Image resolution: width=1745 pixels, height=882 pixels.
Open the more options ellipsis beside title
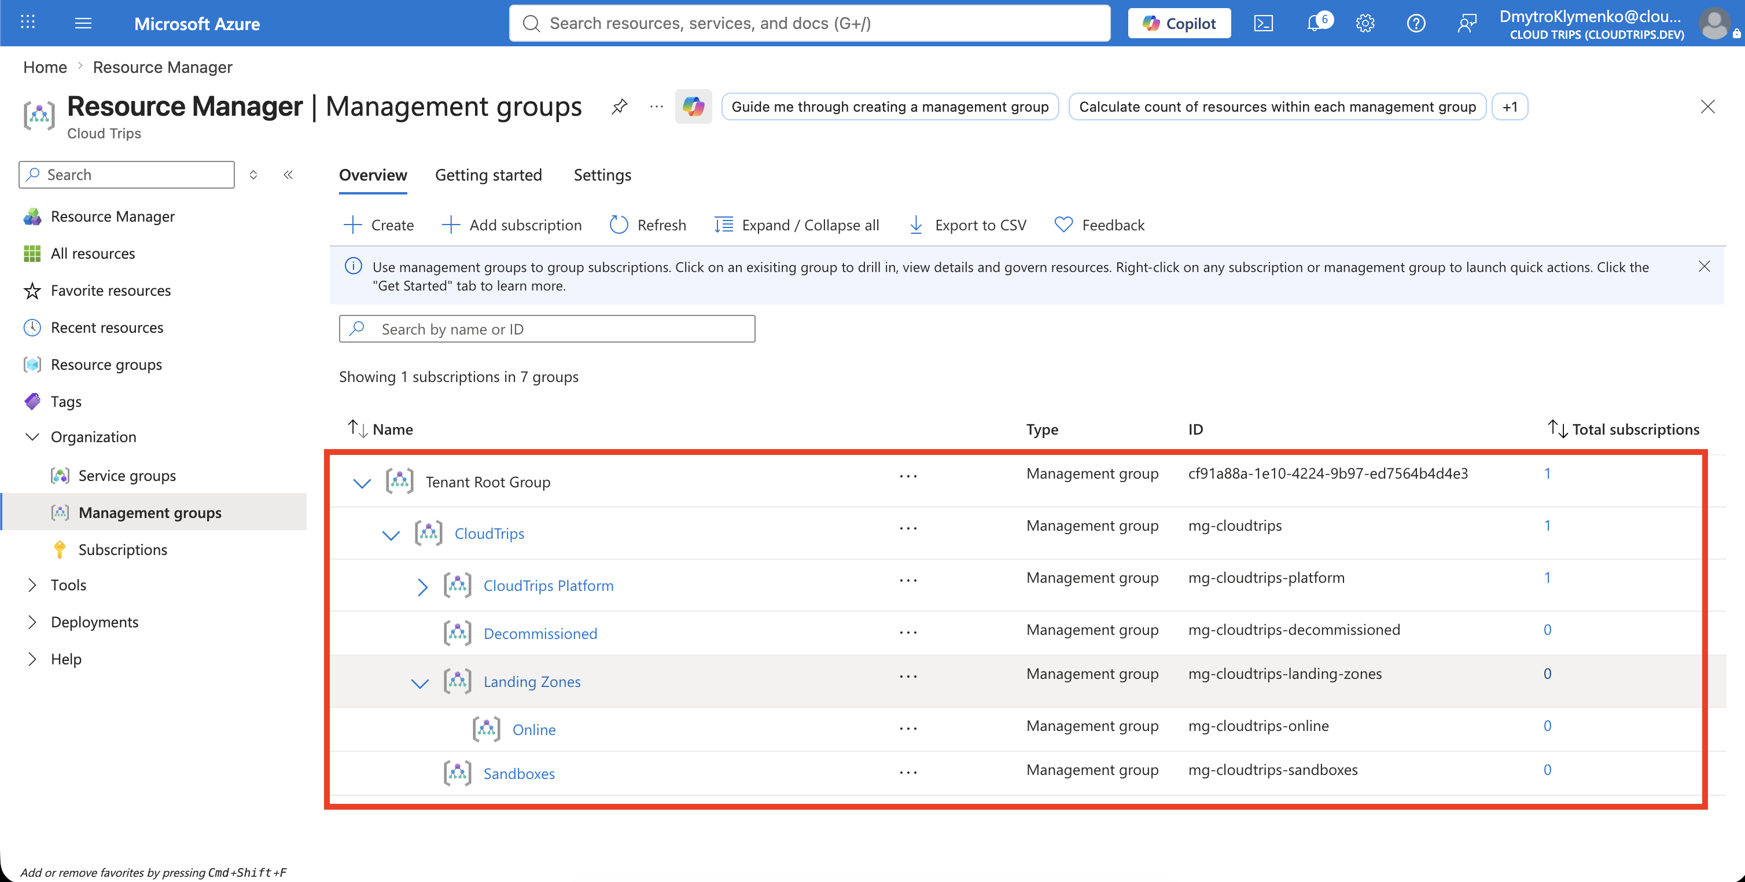click(657, 106)
